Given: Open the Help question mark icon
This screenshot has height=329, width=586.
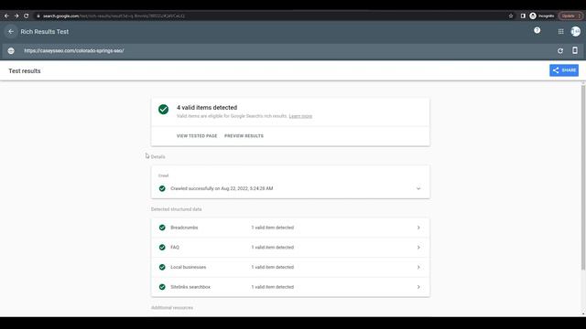Looking at the screenshot, I should 537,30.
